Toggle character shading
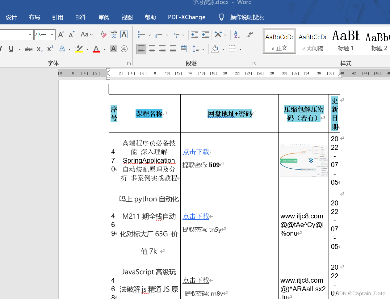This screenshot has height=299, width=390. (114, 49)
